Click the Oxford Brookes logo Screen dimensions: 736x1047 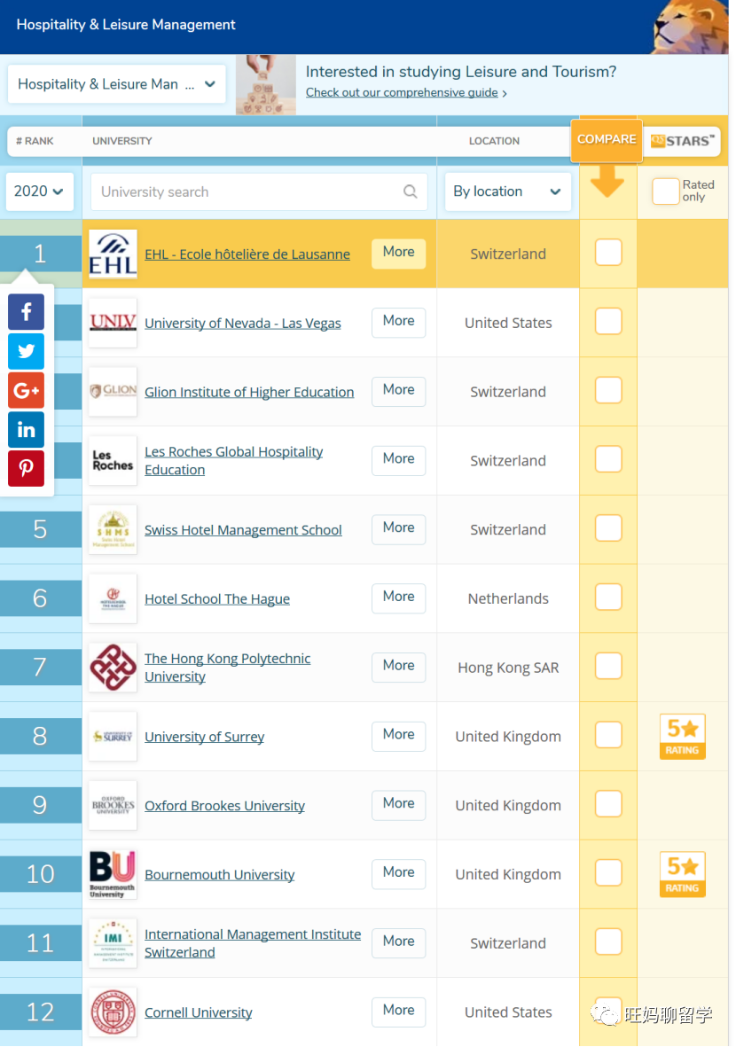pyautogui.click(x=113, y=805)
